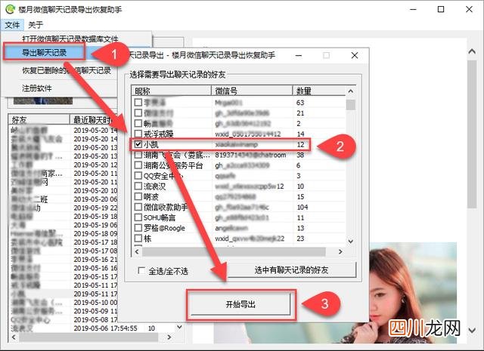Click count 38 in 湖南飞友会 row
The image size is (484, 351).
300,155
